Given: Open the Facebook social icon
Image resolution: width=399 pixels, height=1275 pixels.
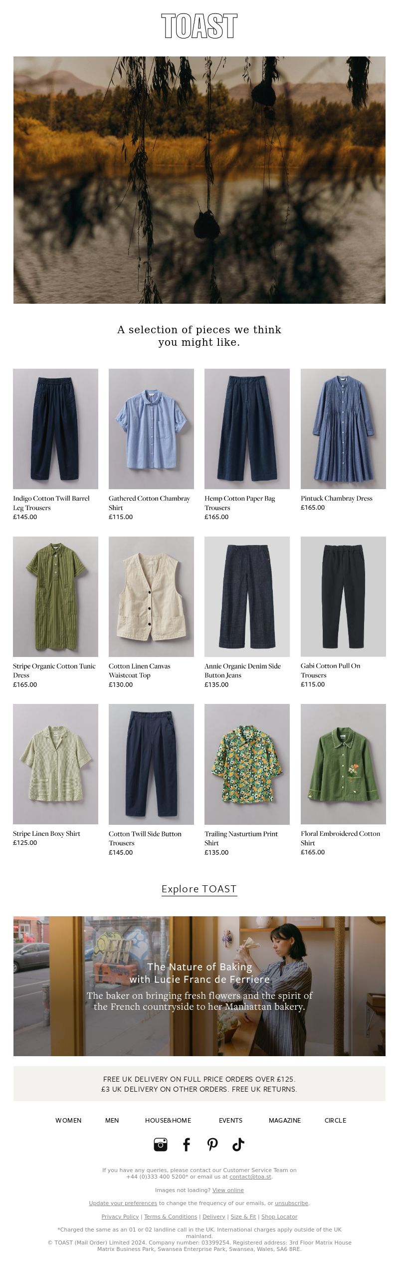Looking at the screenshot, I should 187,1144.
